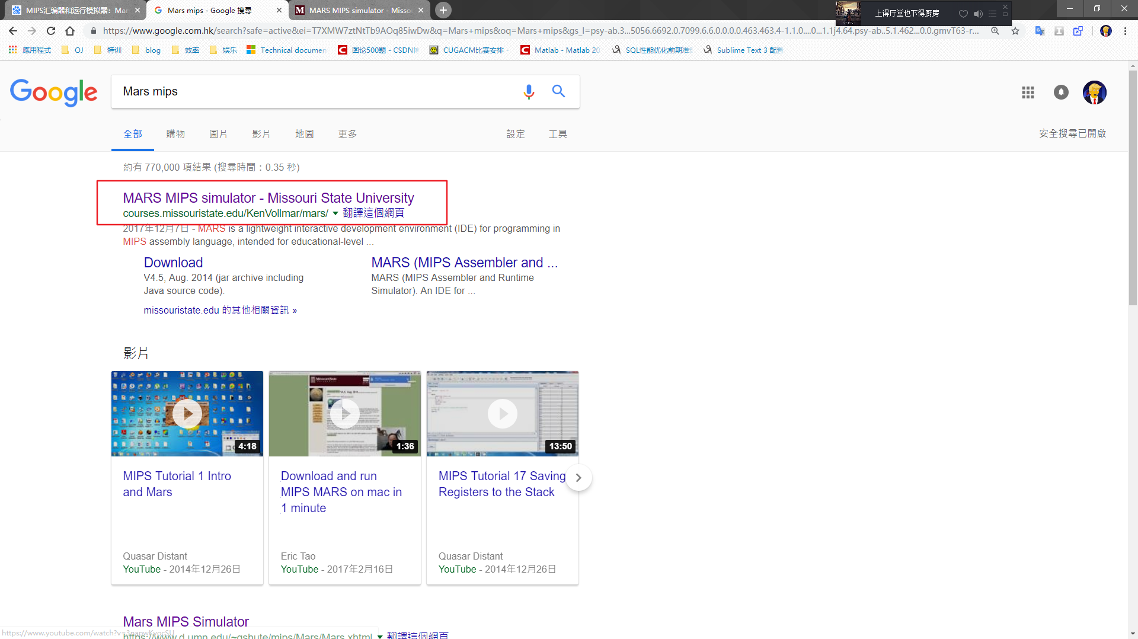Click 安全搜尋已開啟 safe search link

click(x=1072, y=133)
